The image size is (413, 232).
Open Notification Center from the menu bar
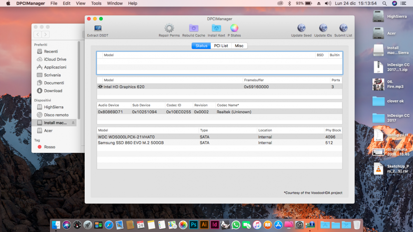point(403,3)
